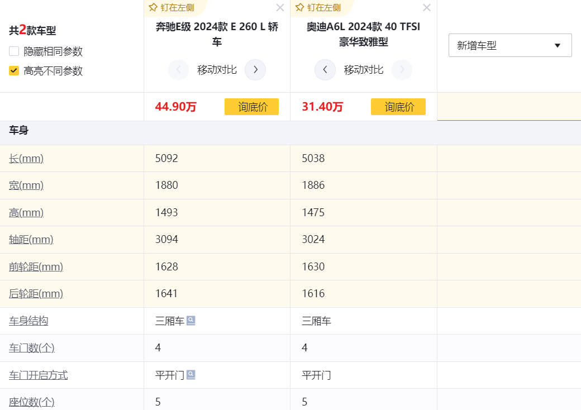The image size is (581, 410).
Task: Pin Mercedes E-Class column to left
Action: 172,7
